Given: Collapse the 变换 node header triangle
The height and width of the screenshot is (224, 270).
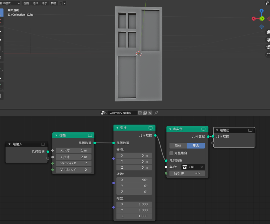Looking at the screenshot, I should click(117, 128).
